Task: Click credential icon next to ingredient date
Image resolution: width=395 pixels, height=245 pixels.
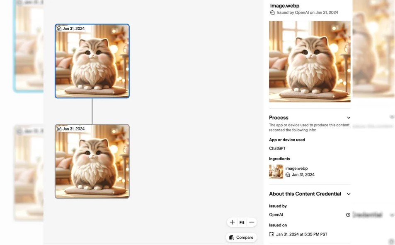Action: [288, 175]
